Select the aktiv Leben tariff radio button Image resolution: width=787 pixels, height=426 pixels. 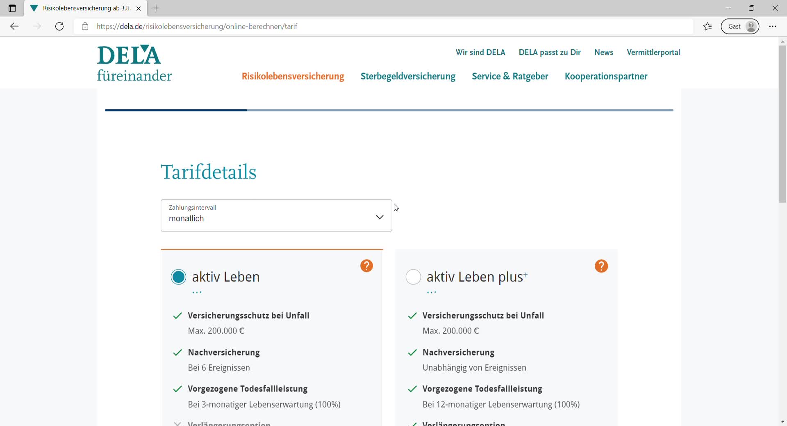click(178, 277)
